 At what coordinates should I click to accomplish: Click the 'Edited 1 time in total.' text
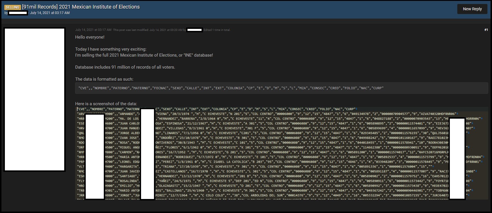click(217, 30)
